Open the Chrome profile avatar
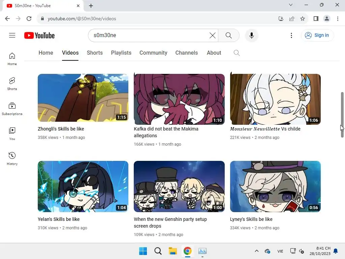 coord(327,19)
